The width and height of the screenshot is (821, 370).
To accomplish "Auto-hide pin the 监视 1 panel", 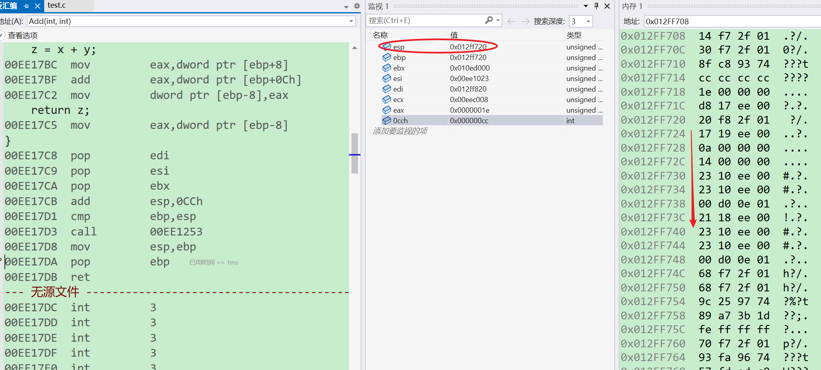I will click(x=596, y=6).
